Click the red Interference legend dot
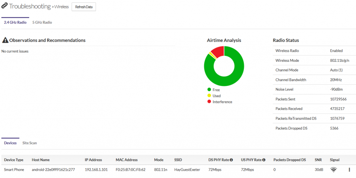356x178 pixels. pos(209,102)
